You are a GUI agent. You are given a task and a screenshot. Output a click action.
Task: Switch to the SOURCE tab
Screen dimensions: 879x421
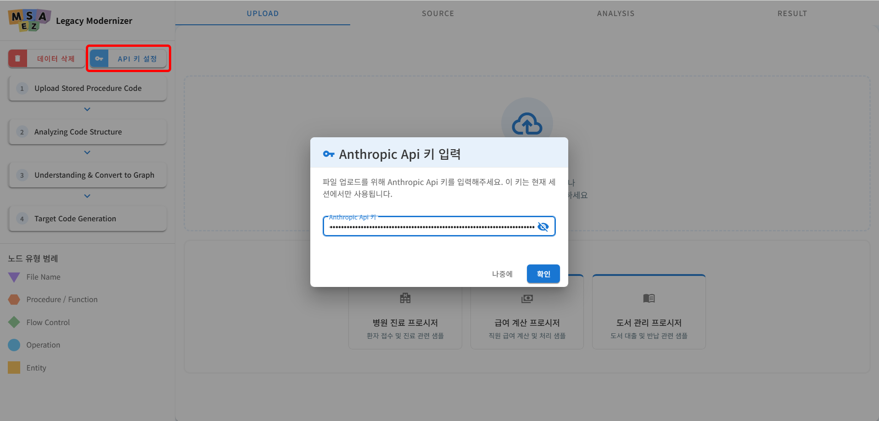coord(438,13)
